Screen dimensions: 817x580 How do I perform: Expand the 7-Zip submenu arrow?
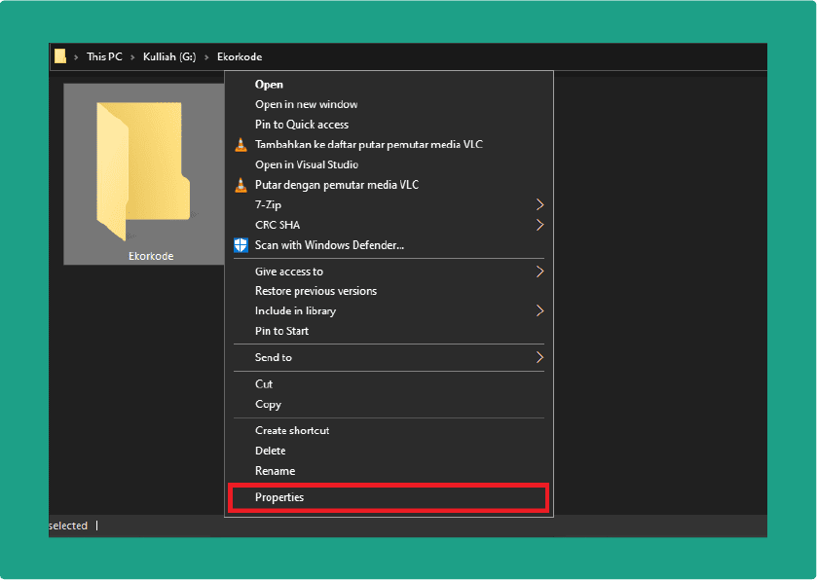tap(539, 204)
